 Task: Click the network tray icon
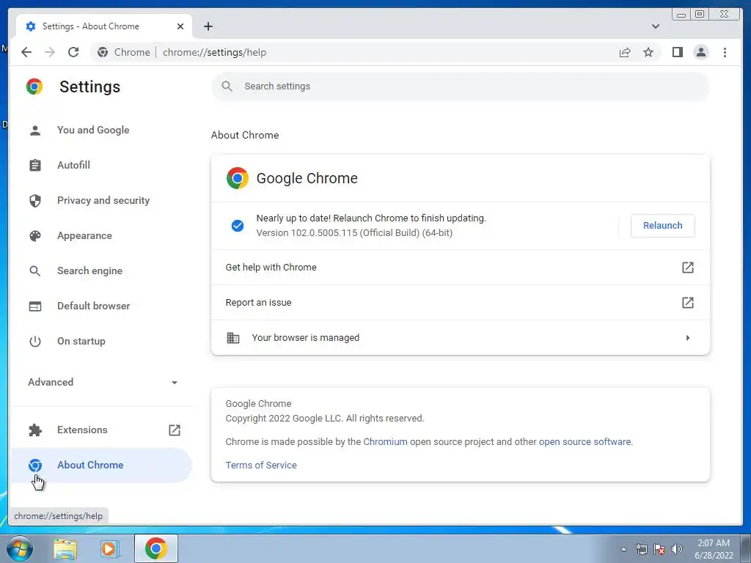coord(641,549)
